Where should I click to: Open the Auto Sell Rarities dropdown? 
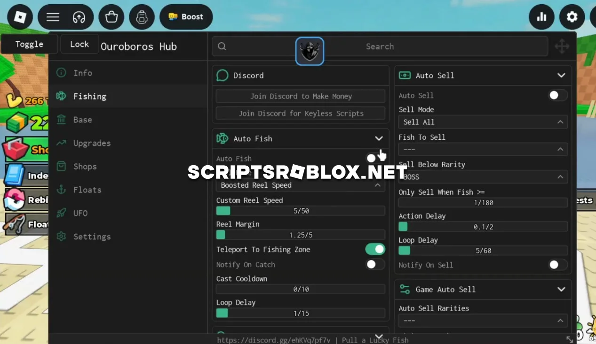[x=483, y=321]
